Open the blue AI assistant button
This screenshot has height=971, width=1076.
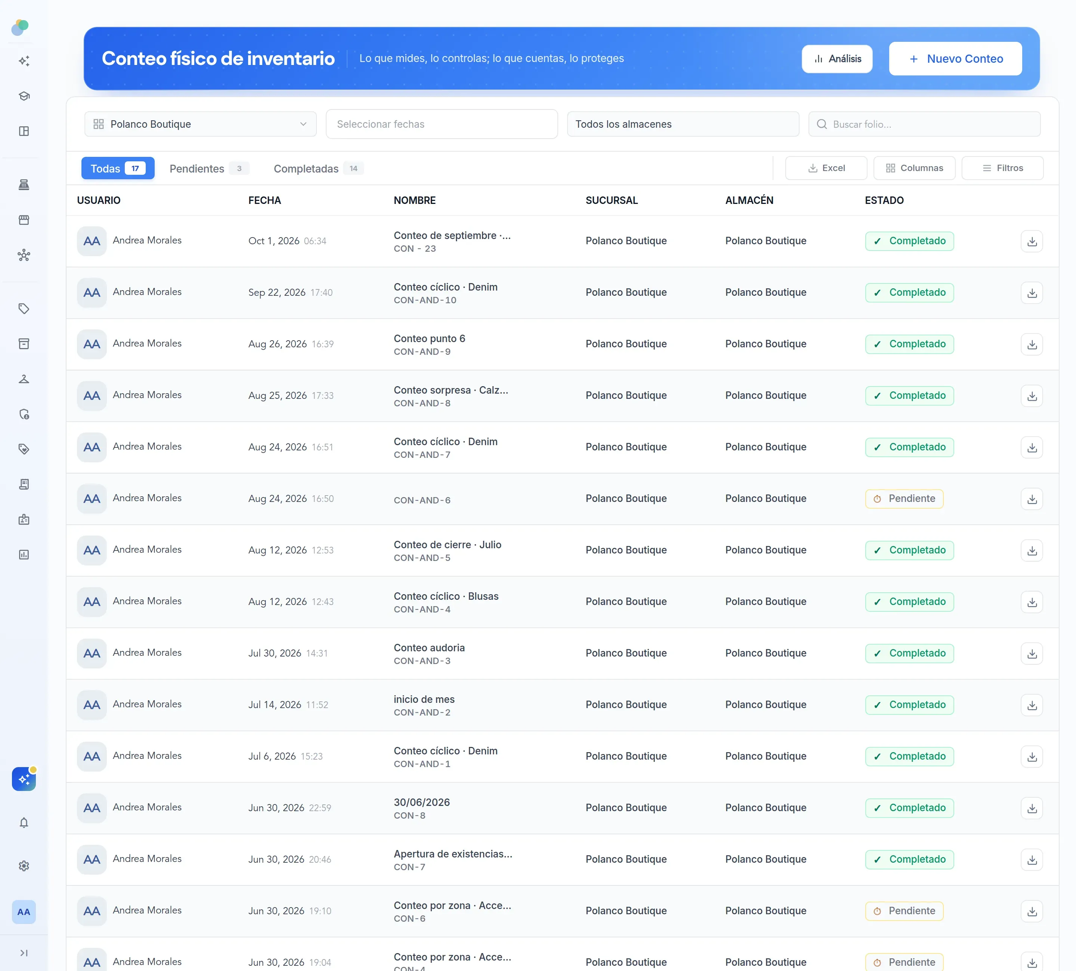[24, 779]
